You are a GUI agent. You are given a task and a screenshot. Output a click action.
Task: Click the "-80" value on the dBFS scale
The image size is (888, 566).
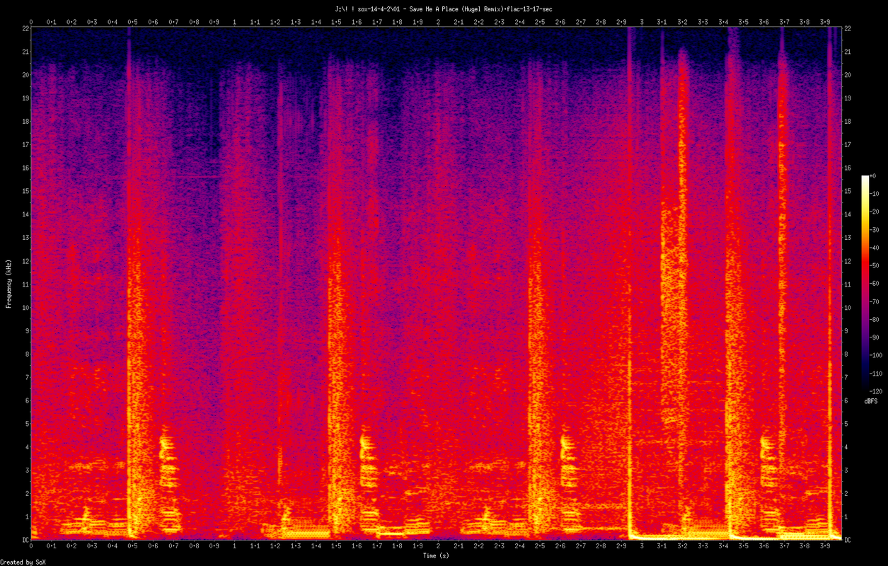(875, 318)
